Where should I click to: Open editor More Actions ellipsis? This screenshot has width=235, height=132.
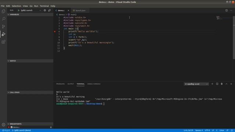231,10
